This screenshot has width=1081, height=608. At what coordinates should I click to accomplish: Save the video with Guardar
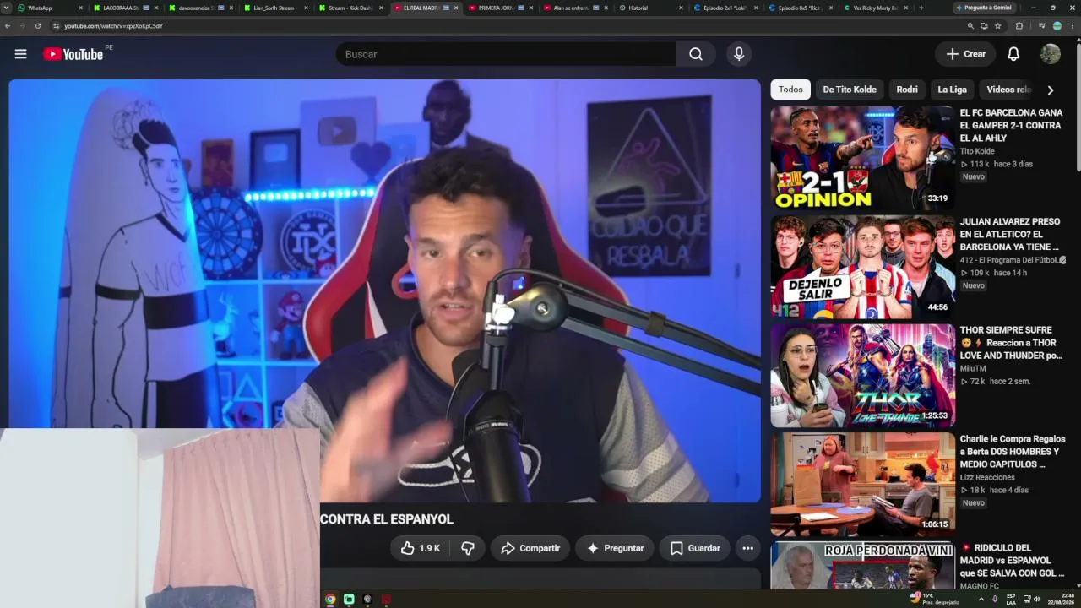[695, 548]
